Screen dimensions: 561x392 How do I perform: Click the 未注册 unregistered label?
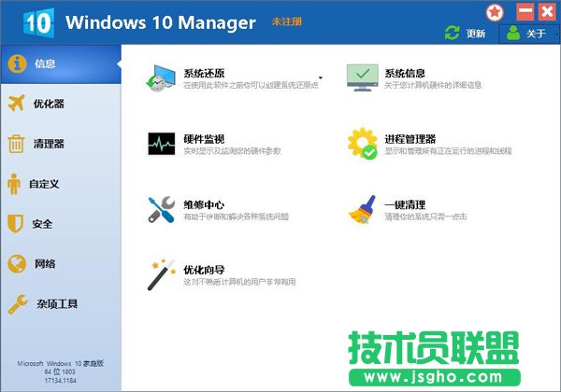pos(287,21)
